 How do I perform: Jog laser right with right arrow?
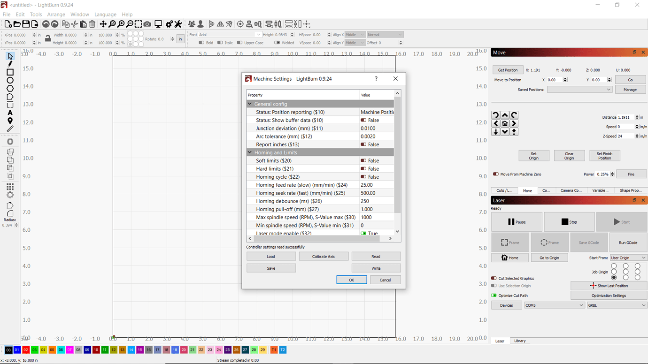[514, 123]
